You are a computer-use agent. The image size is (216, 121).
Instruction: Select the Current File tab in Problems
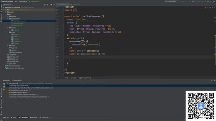(17, 81)
